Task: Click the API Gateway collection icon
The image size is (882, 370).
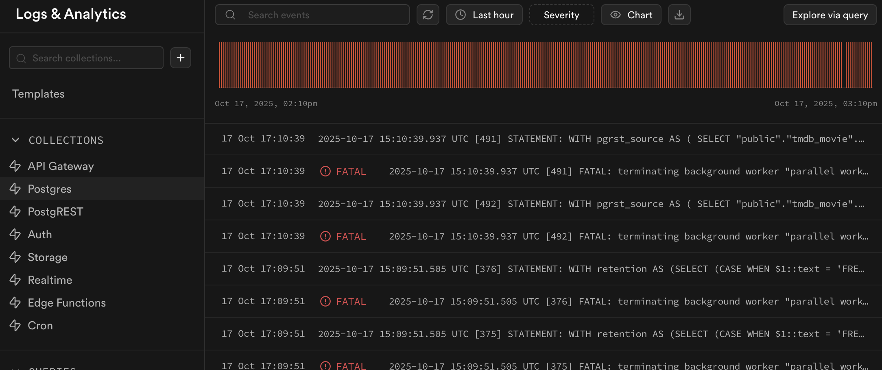Action: (x=15, y=166)
